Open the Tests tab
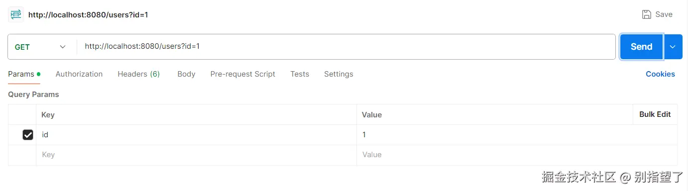The width and height of the screenshot is (691, 191). (x=300, y=74)
